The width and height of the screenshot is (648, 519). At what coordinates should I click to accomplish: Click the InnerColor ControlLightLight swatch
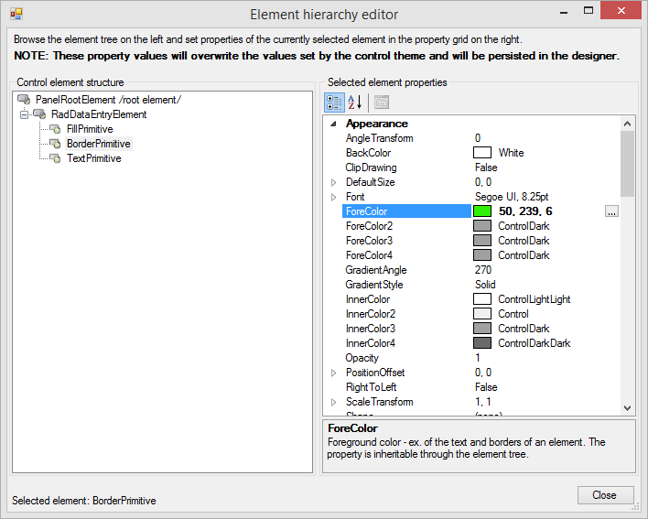tap(482, 298)
